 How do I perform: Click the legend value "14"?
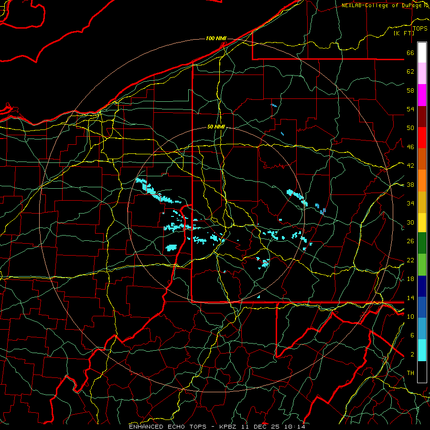410,298
